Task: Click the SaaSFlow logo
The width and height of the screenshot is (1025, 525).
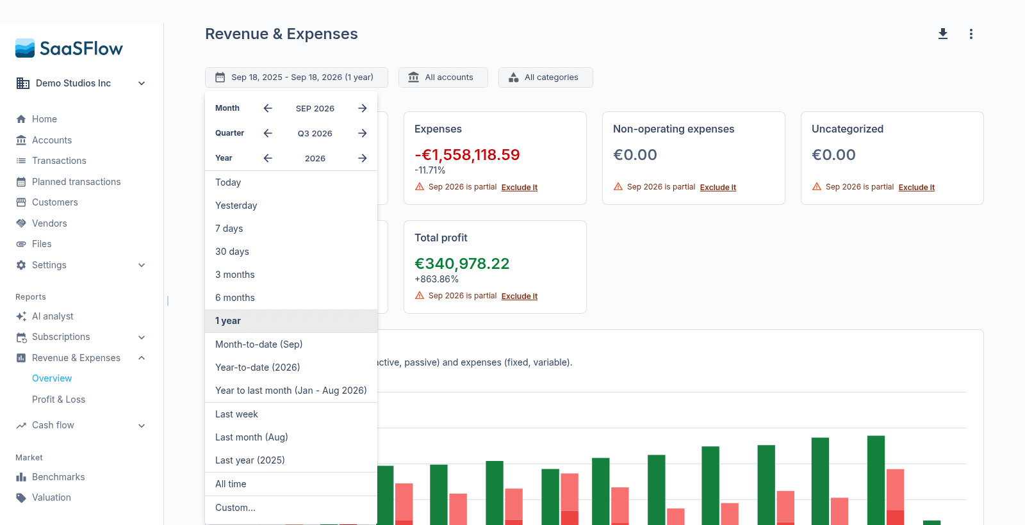Action: [x=69, y=48]
